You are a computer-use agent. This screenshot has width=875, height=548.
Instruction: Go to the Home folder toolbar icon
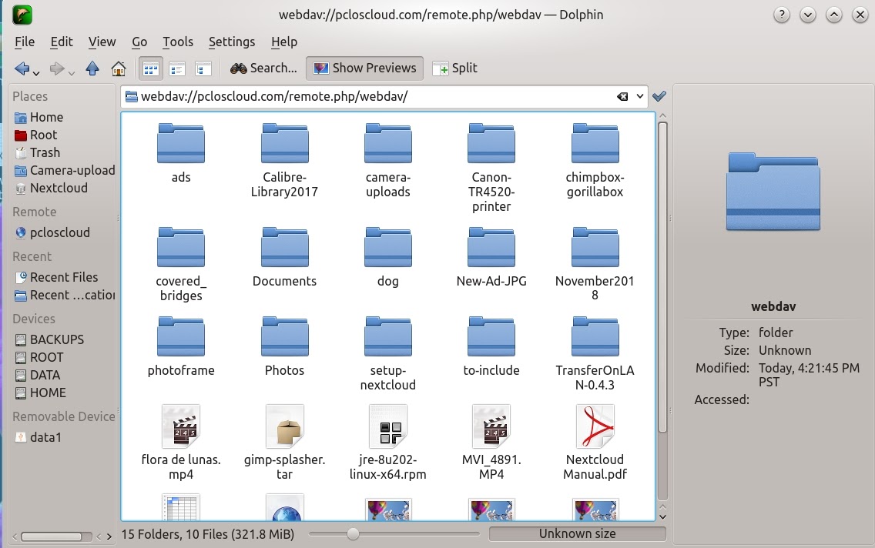(119, 68)
